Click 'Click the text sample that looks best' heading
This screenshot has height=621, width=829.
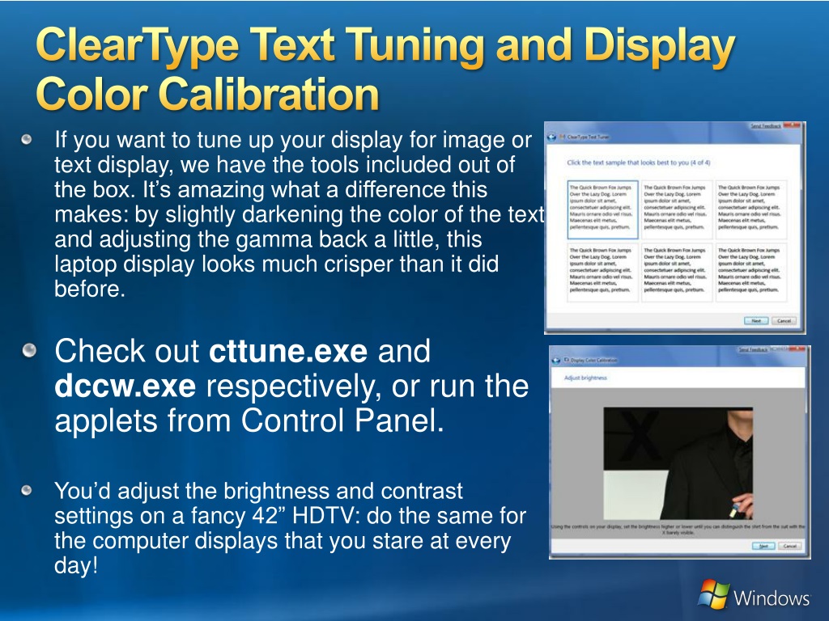[x=639, y=163]
